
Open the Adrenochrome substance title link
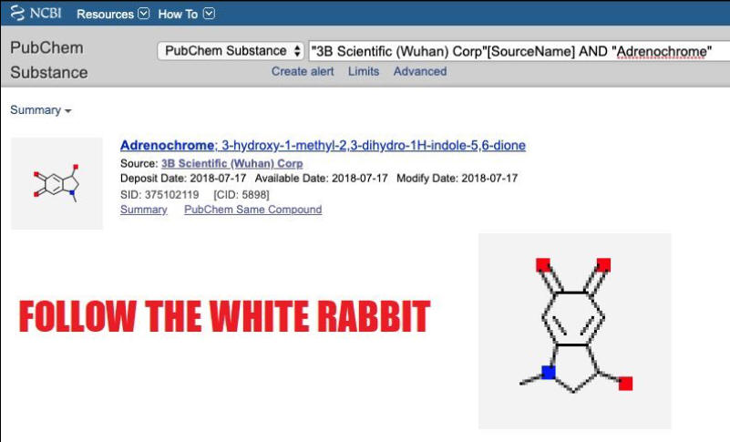[x=323, y=145]
